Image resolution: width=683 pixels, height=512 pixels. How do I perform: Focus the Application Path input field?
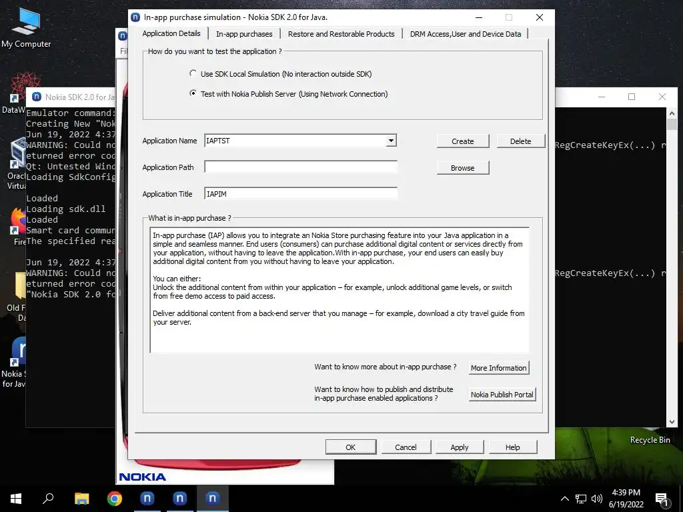coord(301,167)
